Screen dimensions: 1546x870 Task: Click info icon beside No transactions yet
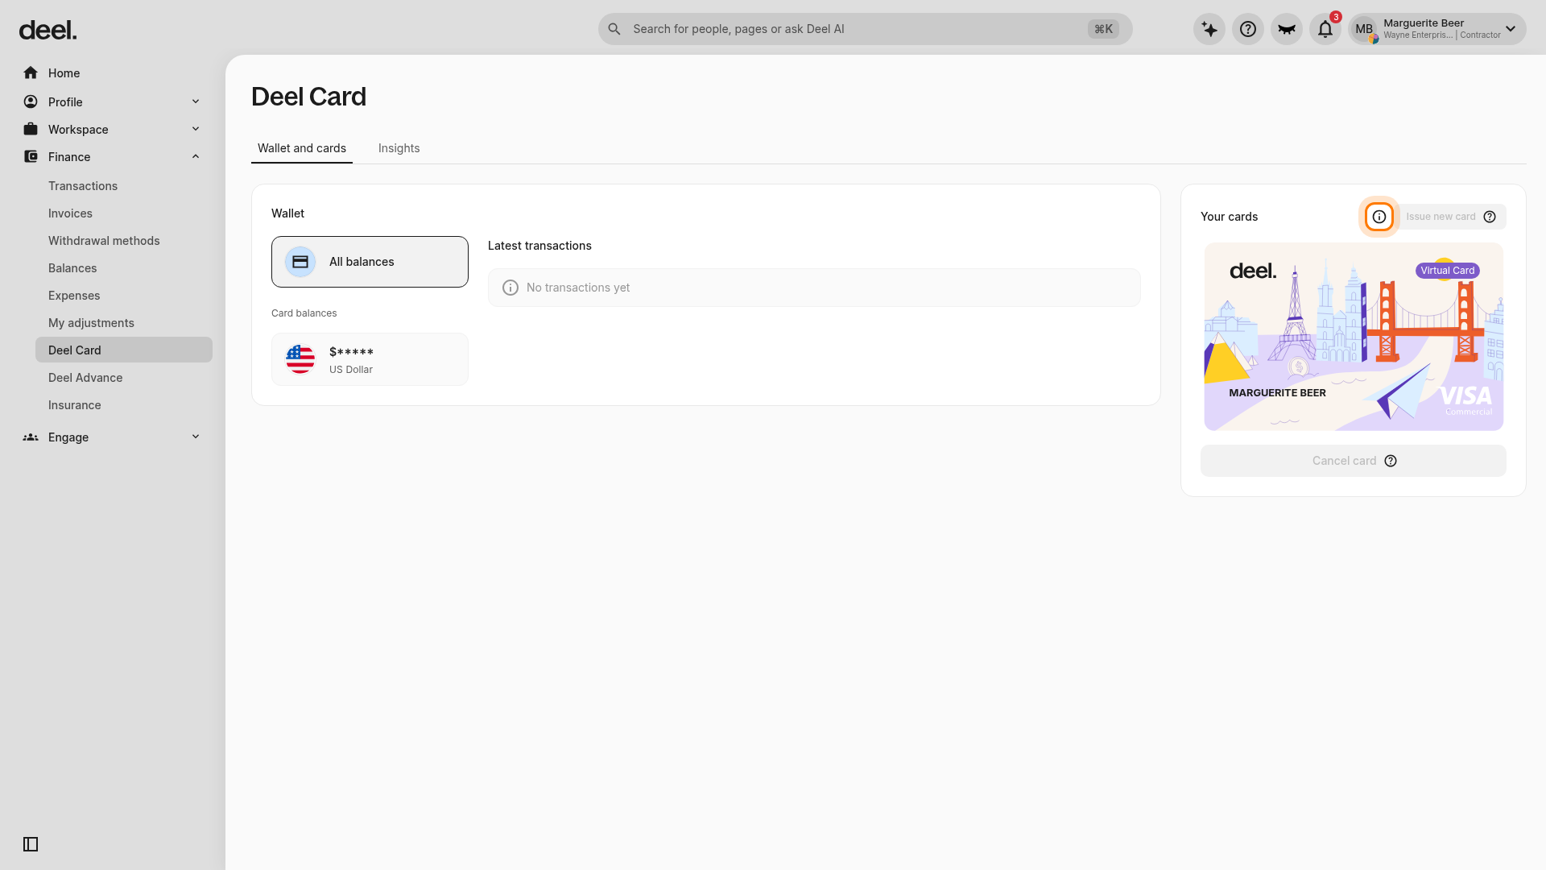click(511, 288)
